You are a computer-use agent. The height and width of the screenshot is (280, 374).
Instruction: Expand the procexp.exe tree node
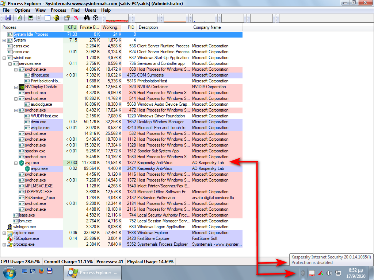click(x=4, y=245)
